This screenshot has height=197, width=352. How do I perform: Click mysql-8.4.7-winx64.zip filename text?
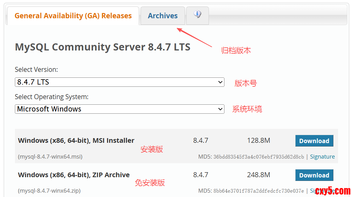click(49, 191)
